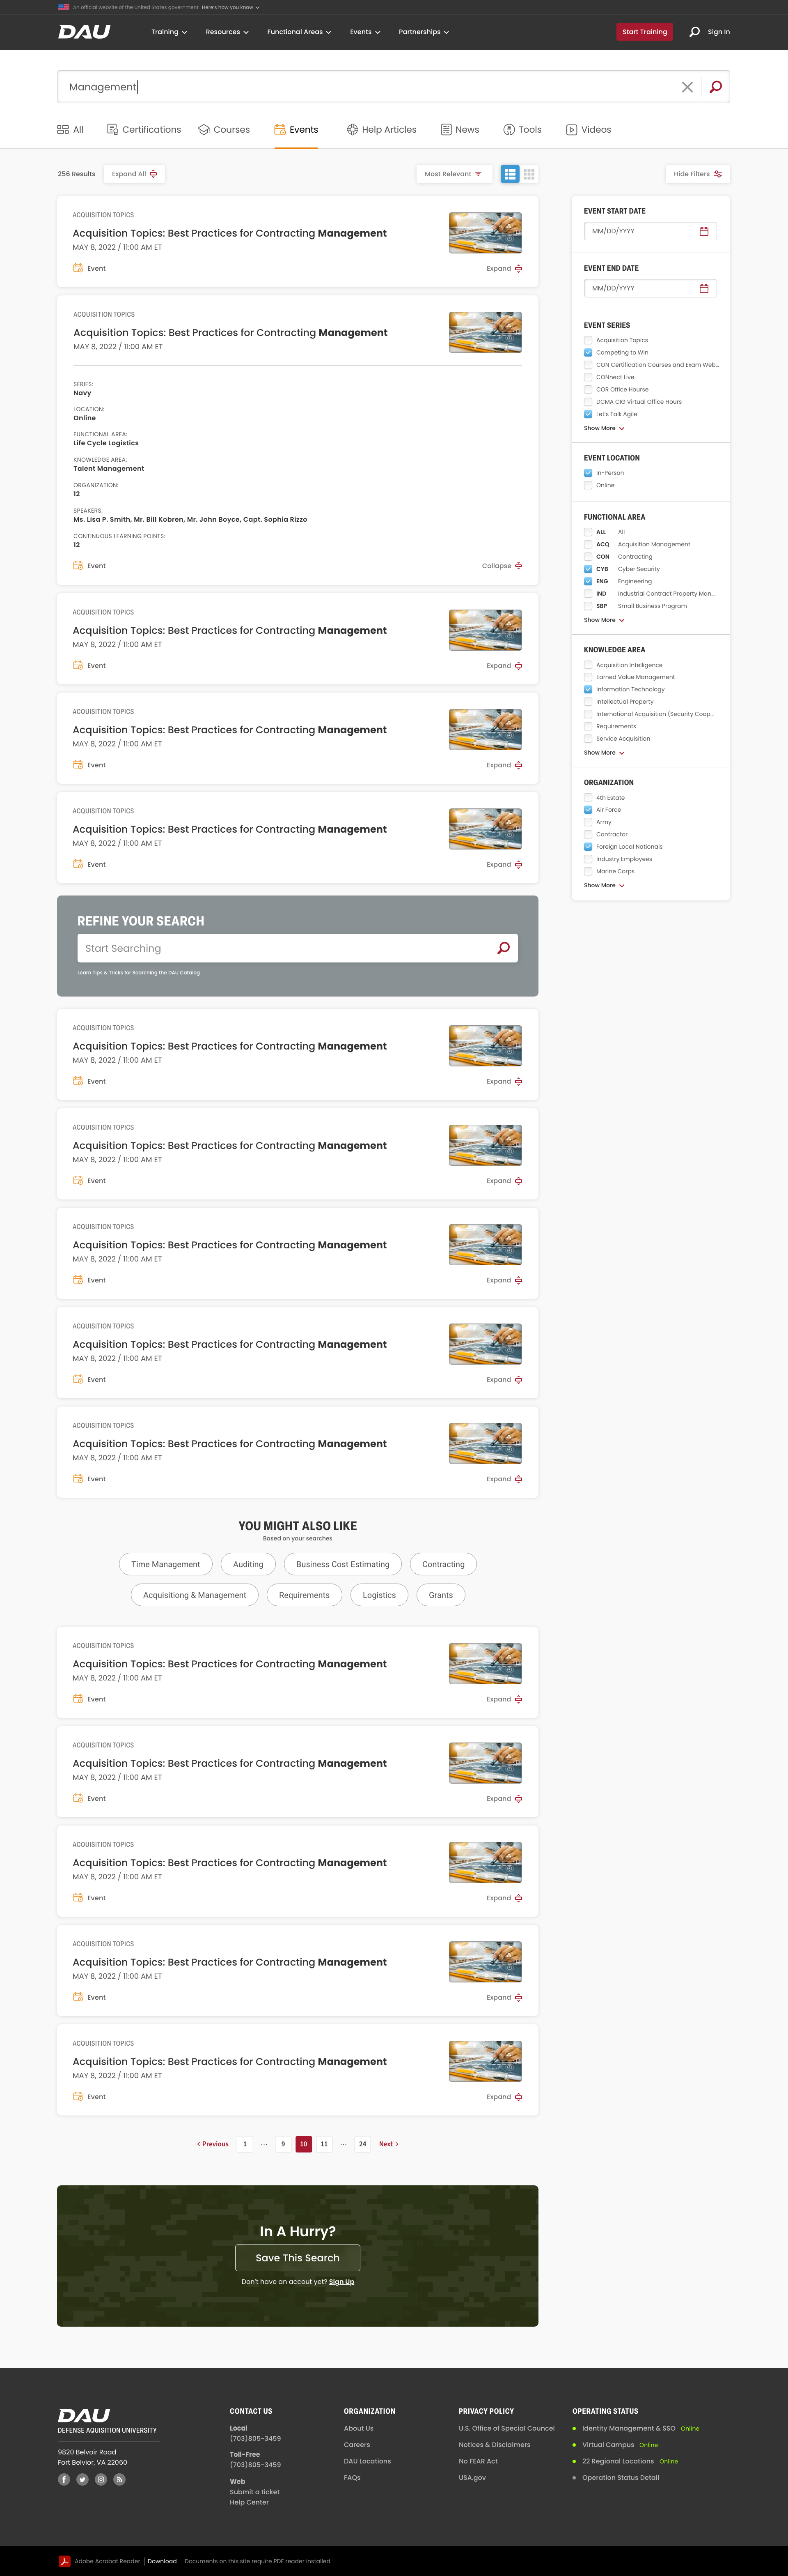Open the Events navigation dropdown
Viewport: 788px width, 2576px height.
[364, 32]
